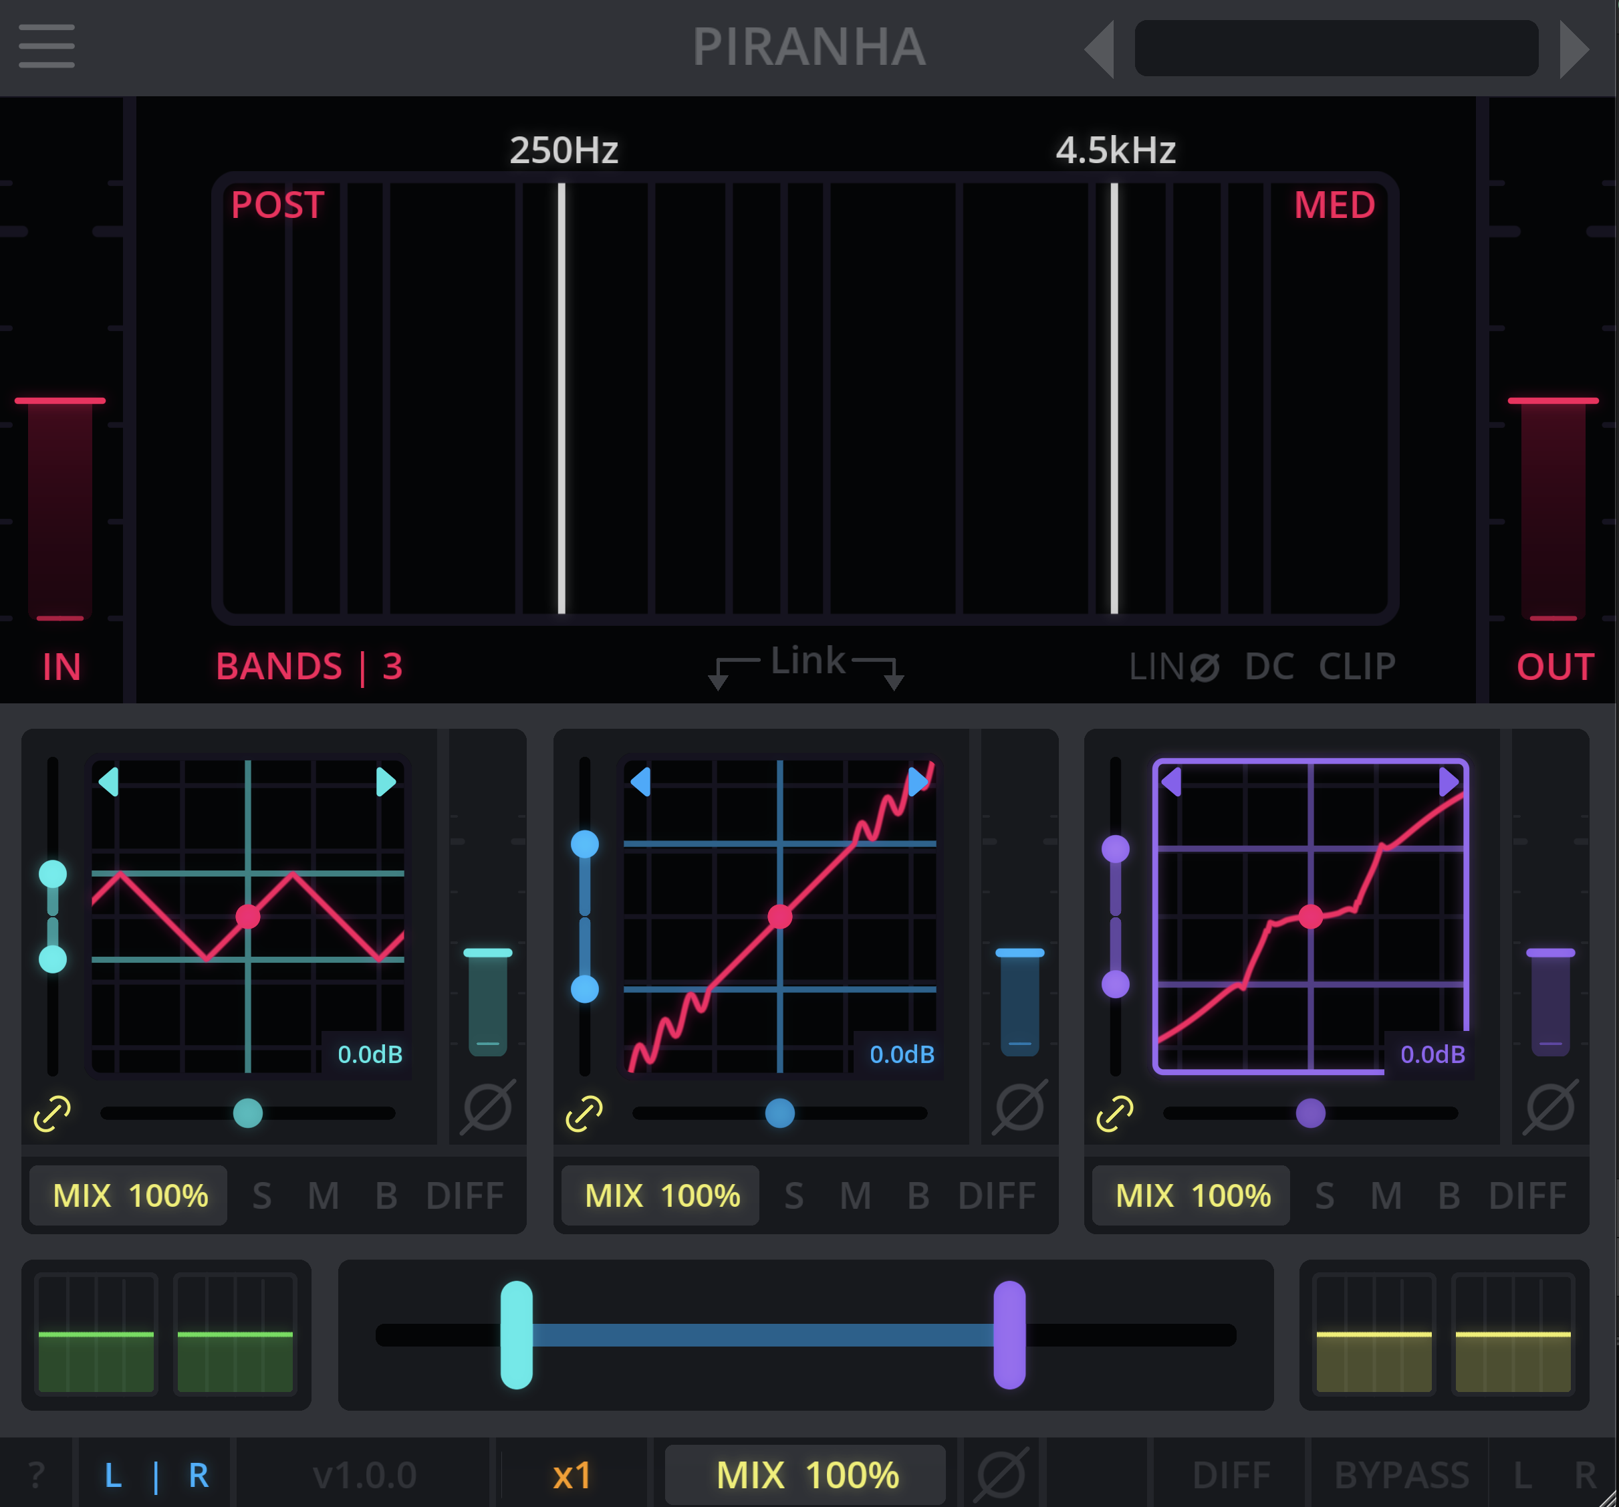
Task: Solo the purple band with S
Action: pos(1325,1197)
